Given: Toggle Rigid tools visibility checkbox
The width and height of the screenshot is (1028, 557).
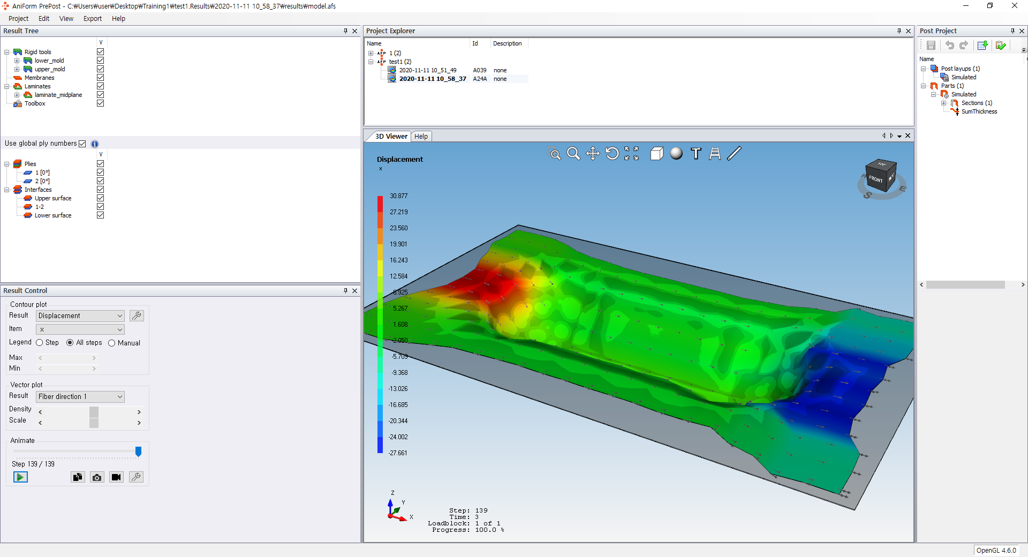Looking at the screenshot, I should pyautogui.click(x=100, y=52).
